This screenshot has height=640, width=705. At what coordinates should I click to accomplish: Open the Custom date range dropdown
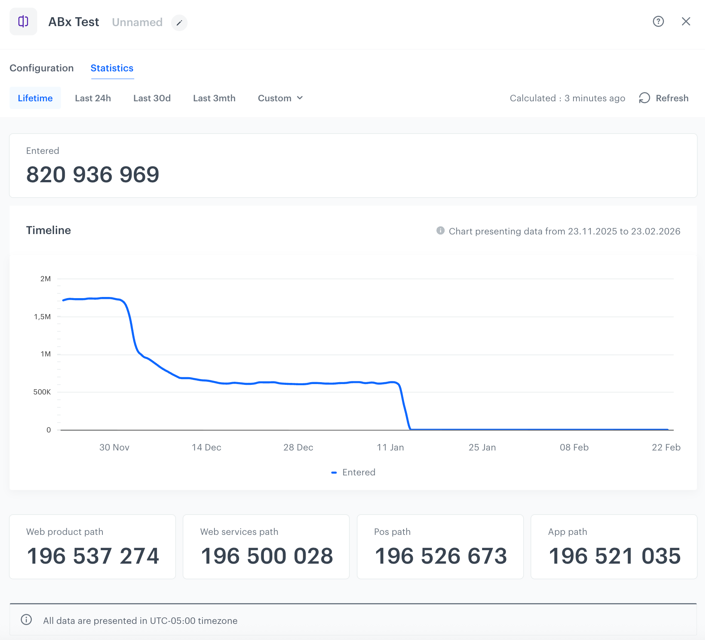point(280,98)
